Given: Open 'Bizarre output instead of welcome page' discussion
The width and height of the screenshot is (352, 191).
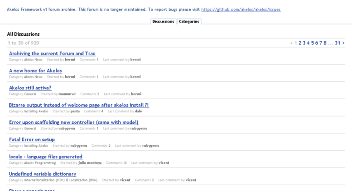Looking at the screenshot, I should [79, 105].
